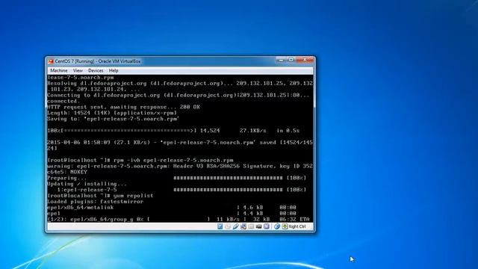Click the USB devices indicator icon
Image resolution: width=478 pixels, height=269 pixels.
[x=235, y=226]
